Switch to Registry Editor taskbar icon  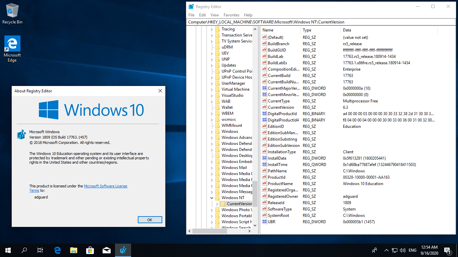123,250
